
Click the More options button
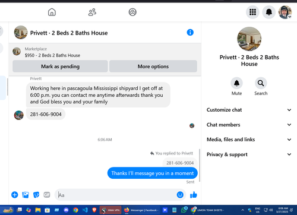(153, 67)
